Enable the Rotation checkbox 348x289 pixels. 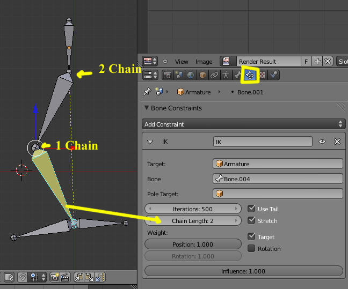pyautogui.click(x=251, y=248)
